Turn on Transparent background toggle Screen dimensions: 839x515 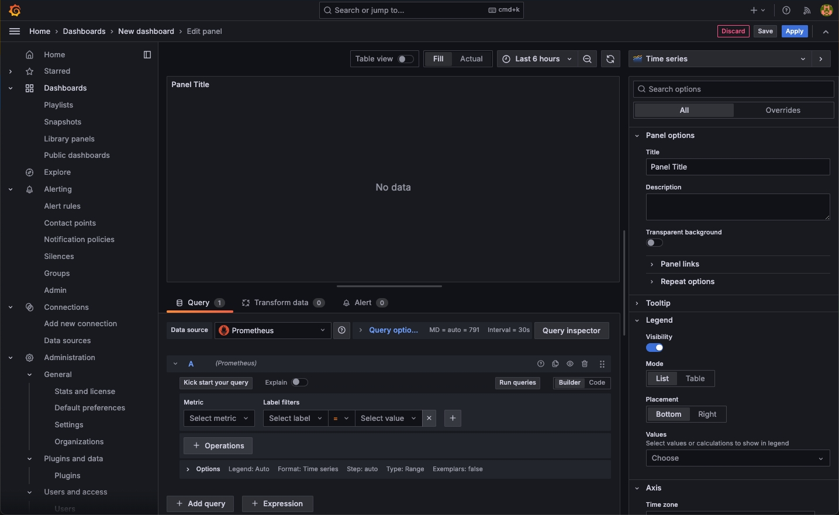tap(654, 243)
